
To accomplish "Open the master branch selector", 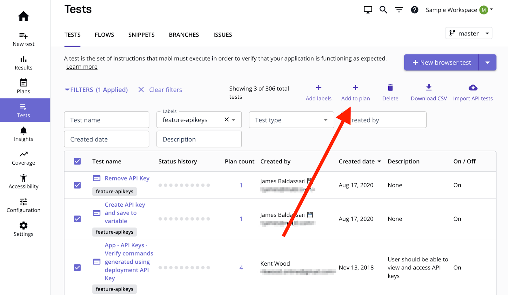I will 469,33.
